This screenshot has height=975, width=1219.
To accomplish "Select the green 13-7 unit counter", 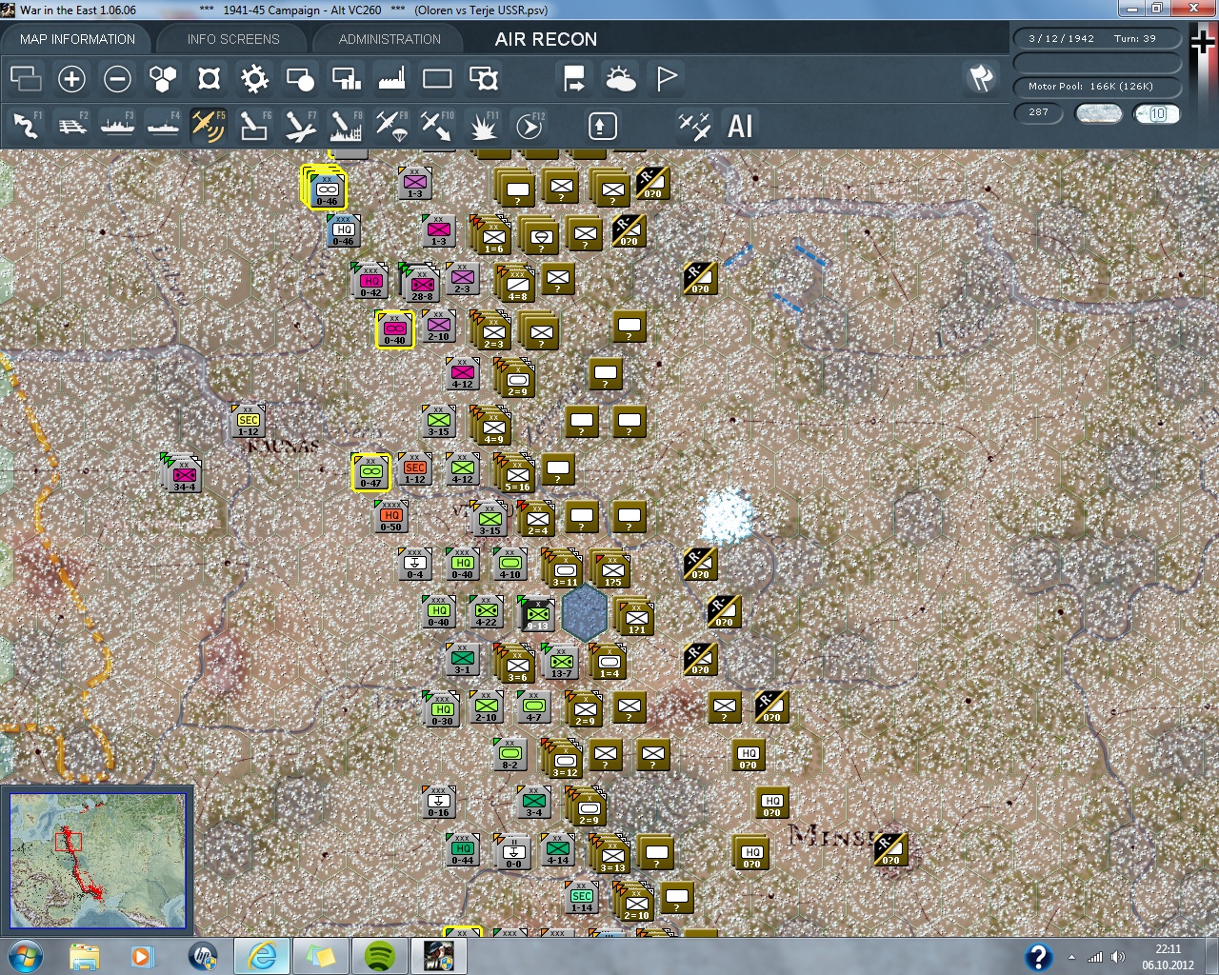I will point(561,662).
